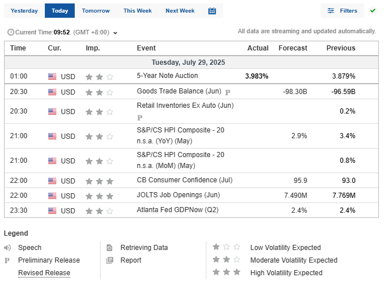Image resolution: width=384 pixels, height=289 pixels.
Task: Click the clock icon beside Current Time
Action: click(10, 32)
